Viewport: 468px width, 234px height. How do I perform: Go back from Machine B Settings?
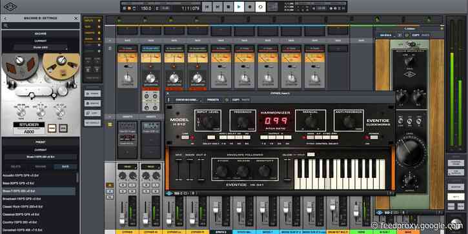click(x=5, y=19)
